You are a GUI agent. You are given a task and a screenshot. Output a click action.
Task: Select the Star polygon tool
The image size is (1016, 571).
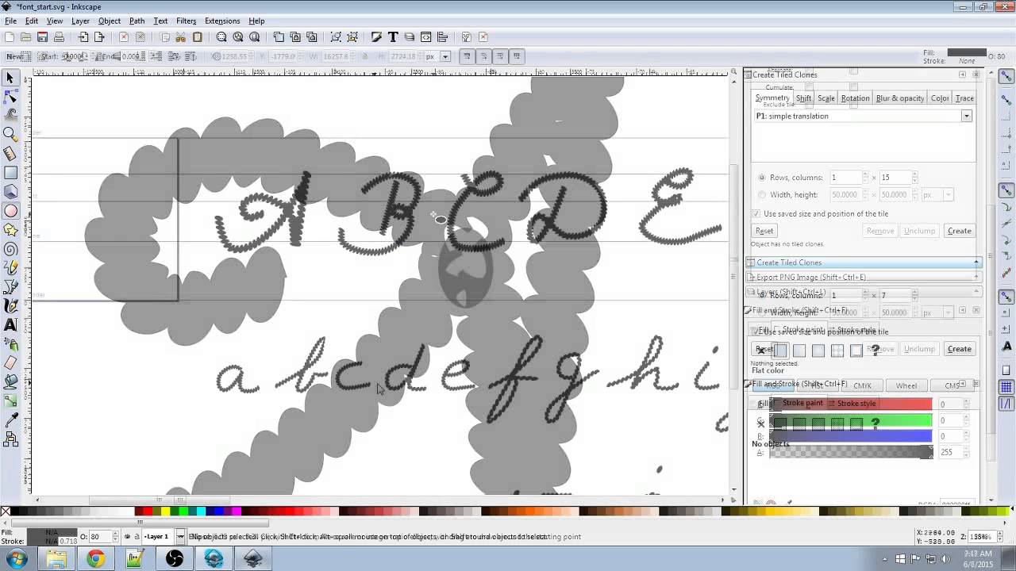coord(10,230)
